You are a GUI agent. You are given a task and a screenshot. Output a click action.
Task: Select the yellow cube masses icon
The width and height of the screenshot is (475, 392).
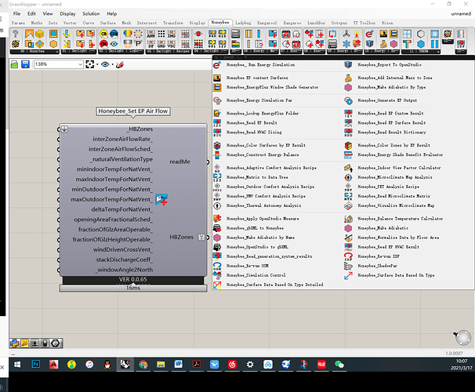click(40, 34)
